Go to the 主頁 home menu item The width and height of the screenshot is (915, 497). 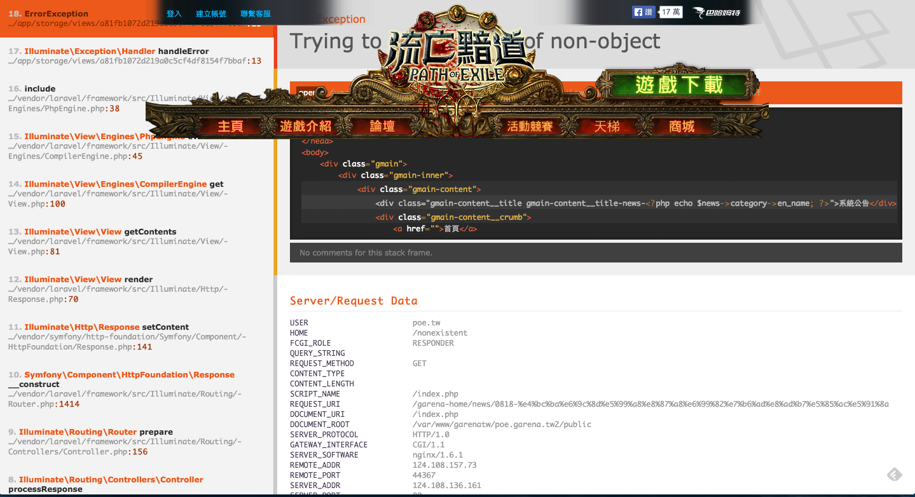230,126
